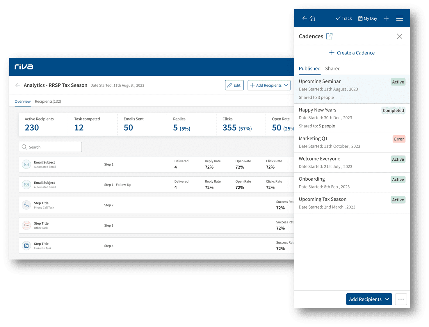Screen dimensions: 429x327
Task: Open the ellipsis more-options menu
Action: tap(401, 299)
